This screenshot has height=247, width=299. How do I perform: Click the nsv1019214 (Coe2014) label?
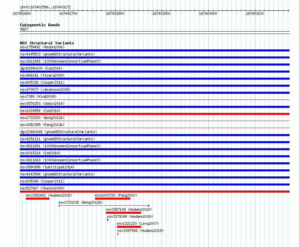coord(40,153)
